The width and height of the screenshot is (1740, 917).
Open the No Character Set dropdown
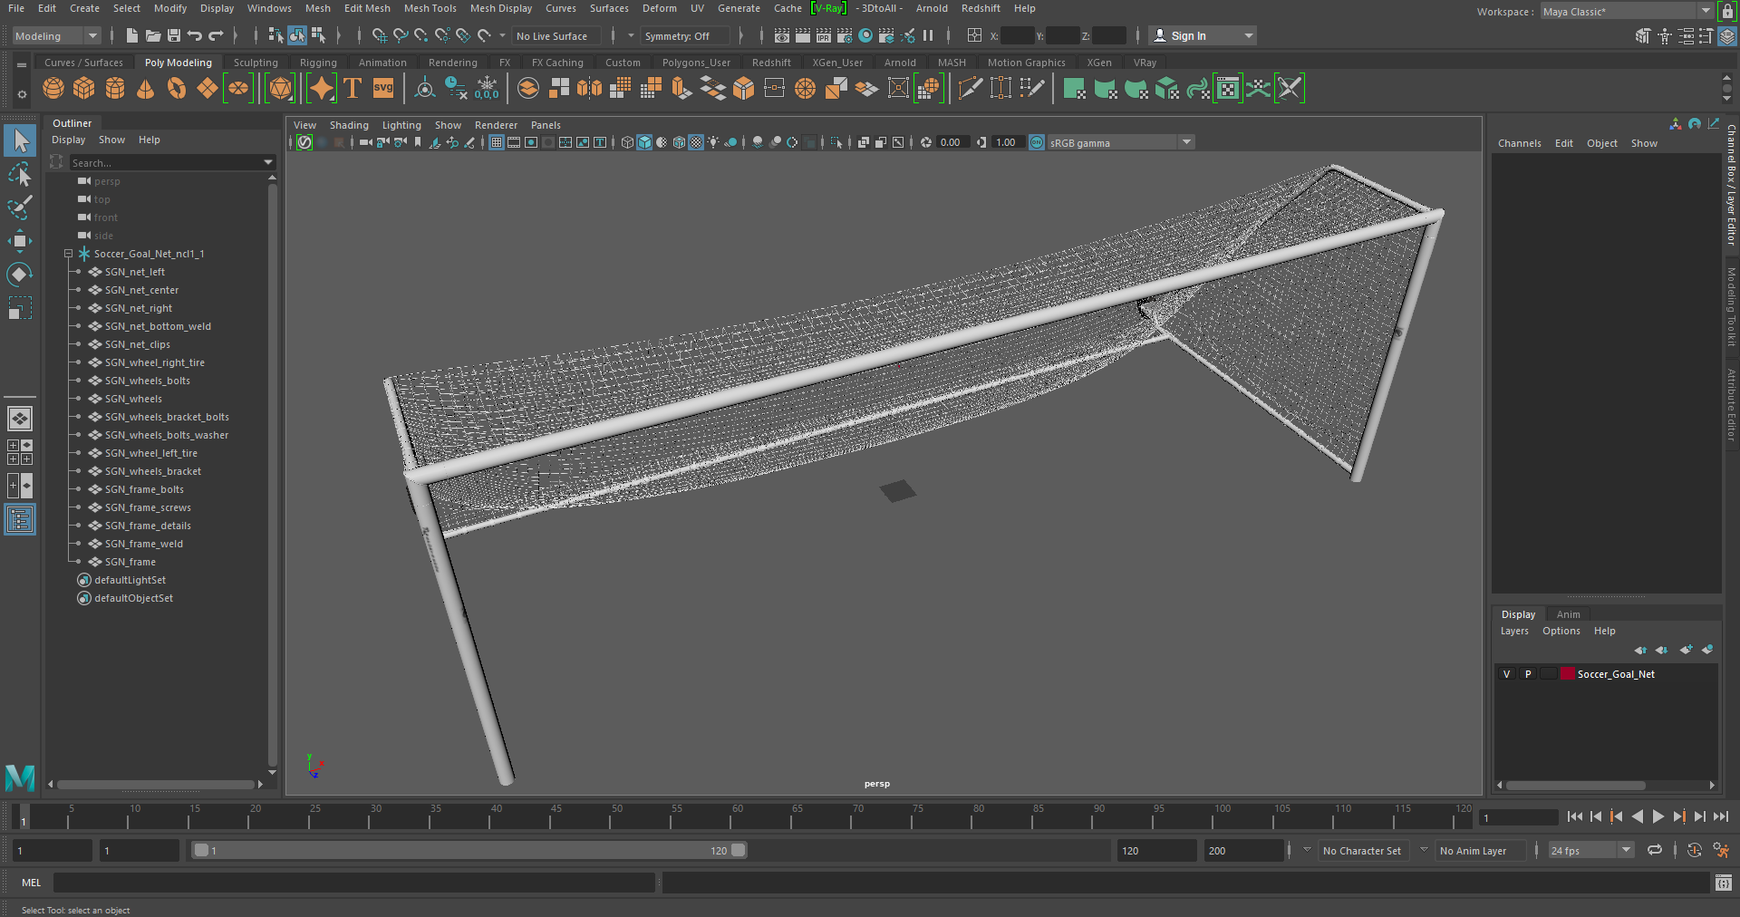[1362, 850]
